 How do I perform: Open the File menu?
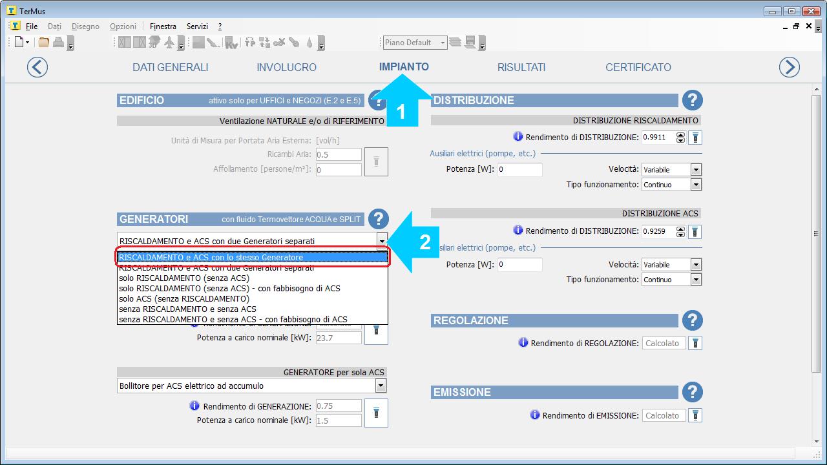[x=31, y=26]
